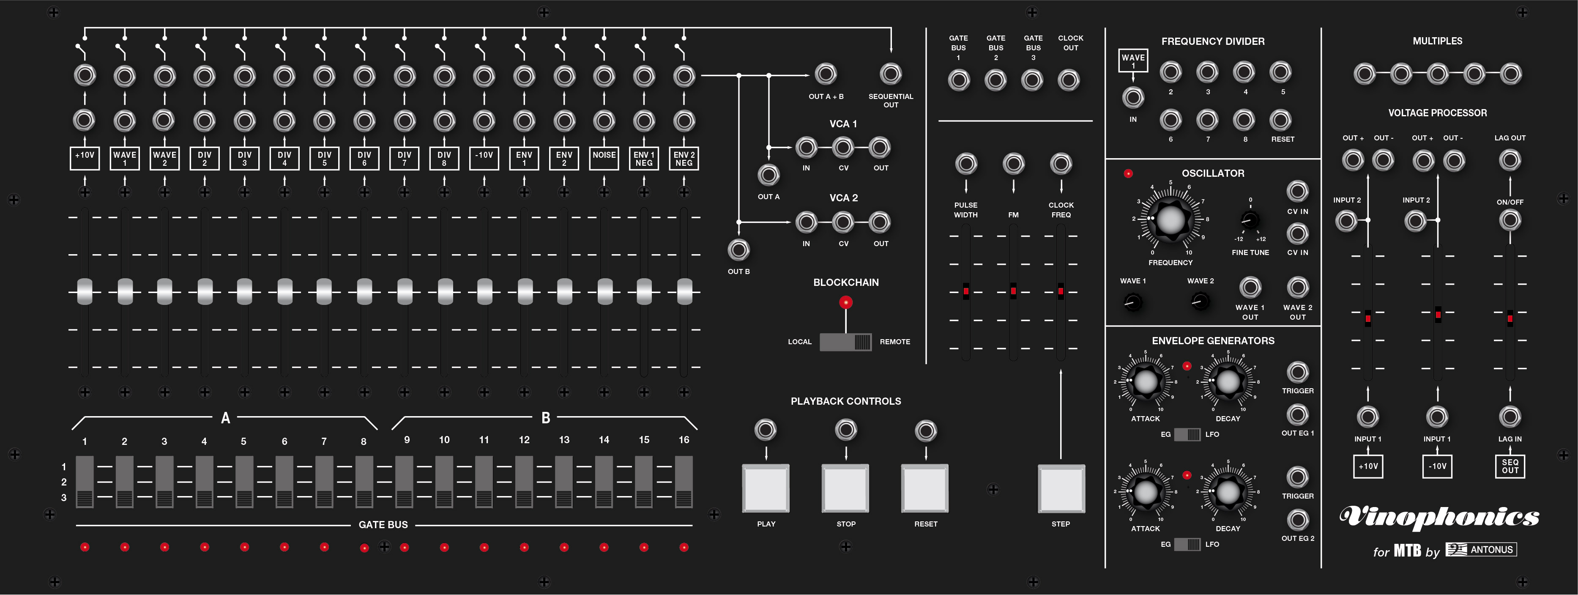Click the RESET playback button

pyautogui.click(x=925, y=488)
